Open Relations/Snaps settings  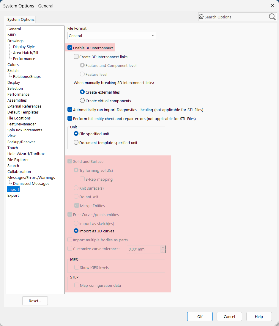pyautogui.click(x=27, y=76)
